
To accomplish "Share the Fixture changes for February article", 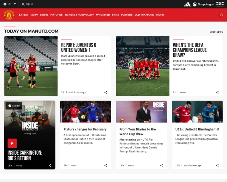I will coord(106,165).
